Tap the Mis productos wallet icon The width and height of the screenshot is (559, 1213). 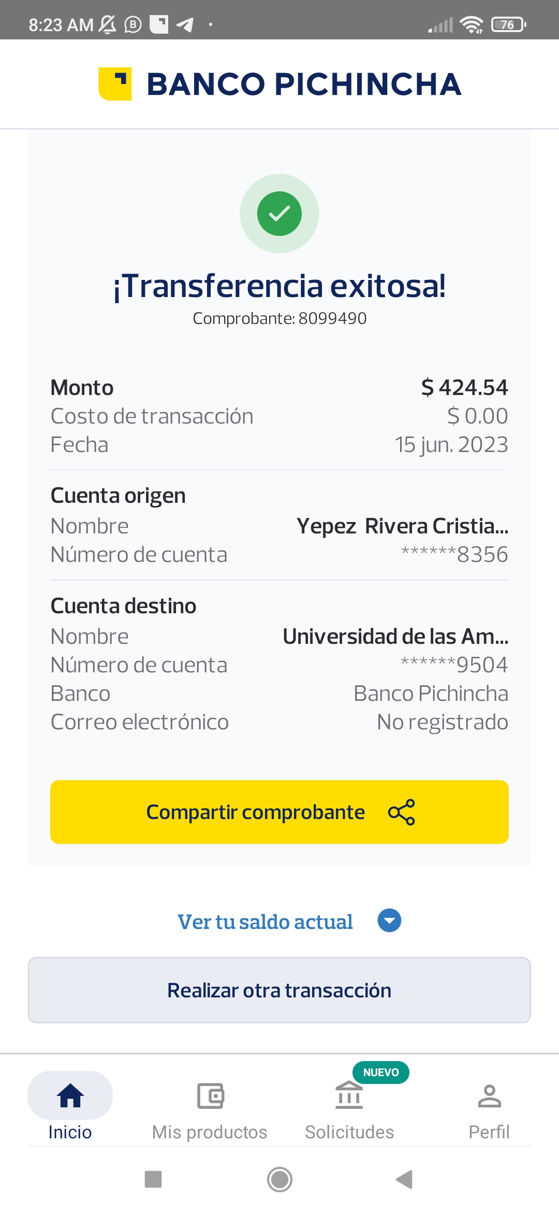pyautogui.click(x=210, y=1096)
